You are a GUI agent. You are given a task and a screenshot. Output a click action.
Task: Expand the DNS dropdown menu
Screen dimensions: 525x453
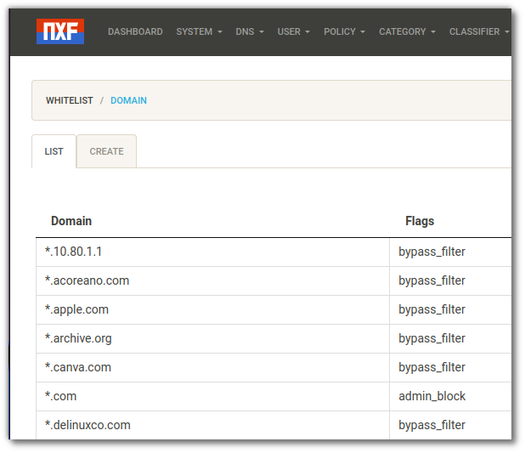[250, 31]
